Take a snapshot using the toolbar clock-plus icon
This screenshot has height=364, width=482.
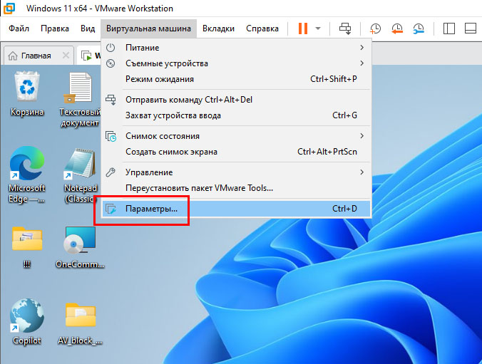pyautogui.click(x=375, y=28)
